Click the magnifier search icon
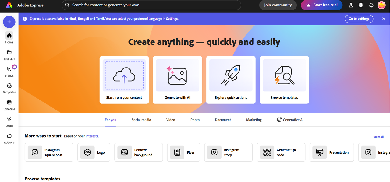This screenshot has height=182, width=390. (67, 5)
